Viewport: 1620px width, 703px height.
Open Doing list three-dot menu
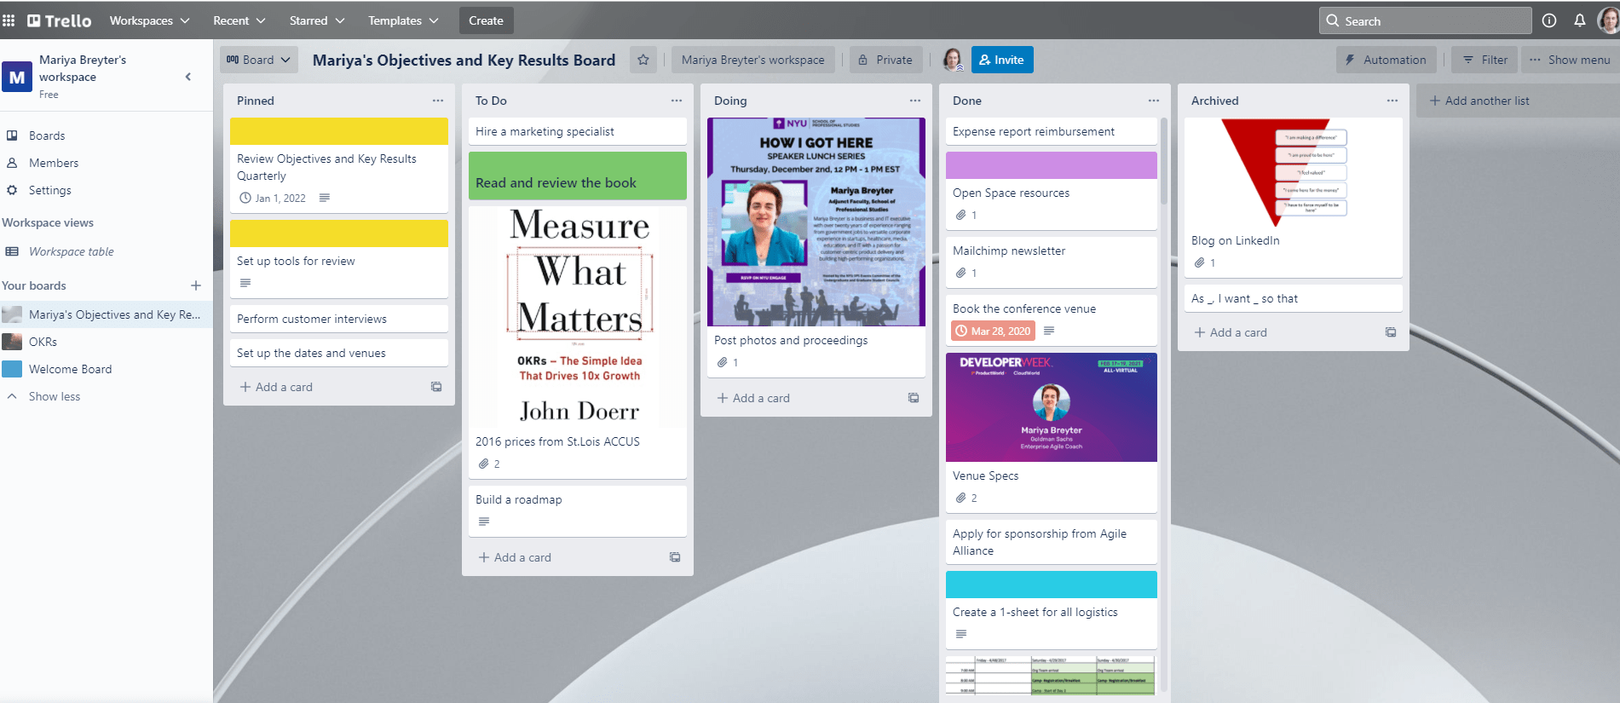click(915, 101)
